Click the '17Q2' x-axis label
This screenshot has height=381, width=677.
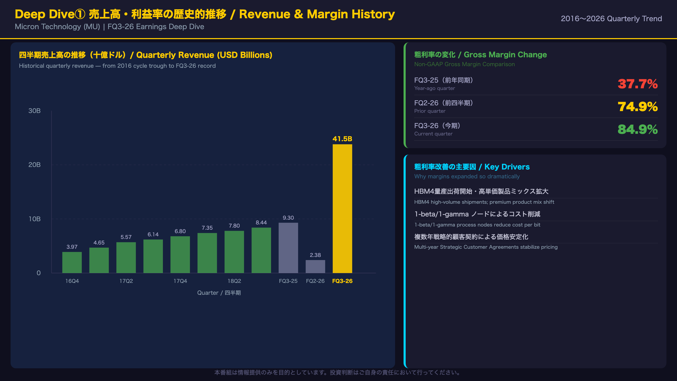point(126,281)
